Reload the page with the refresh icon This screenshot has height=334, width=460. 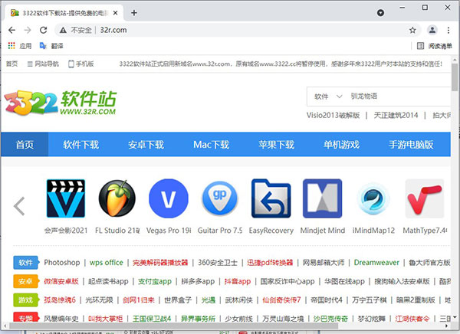44,30
